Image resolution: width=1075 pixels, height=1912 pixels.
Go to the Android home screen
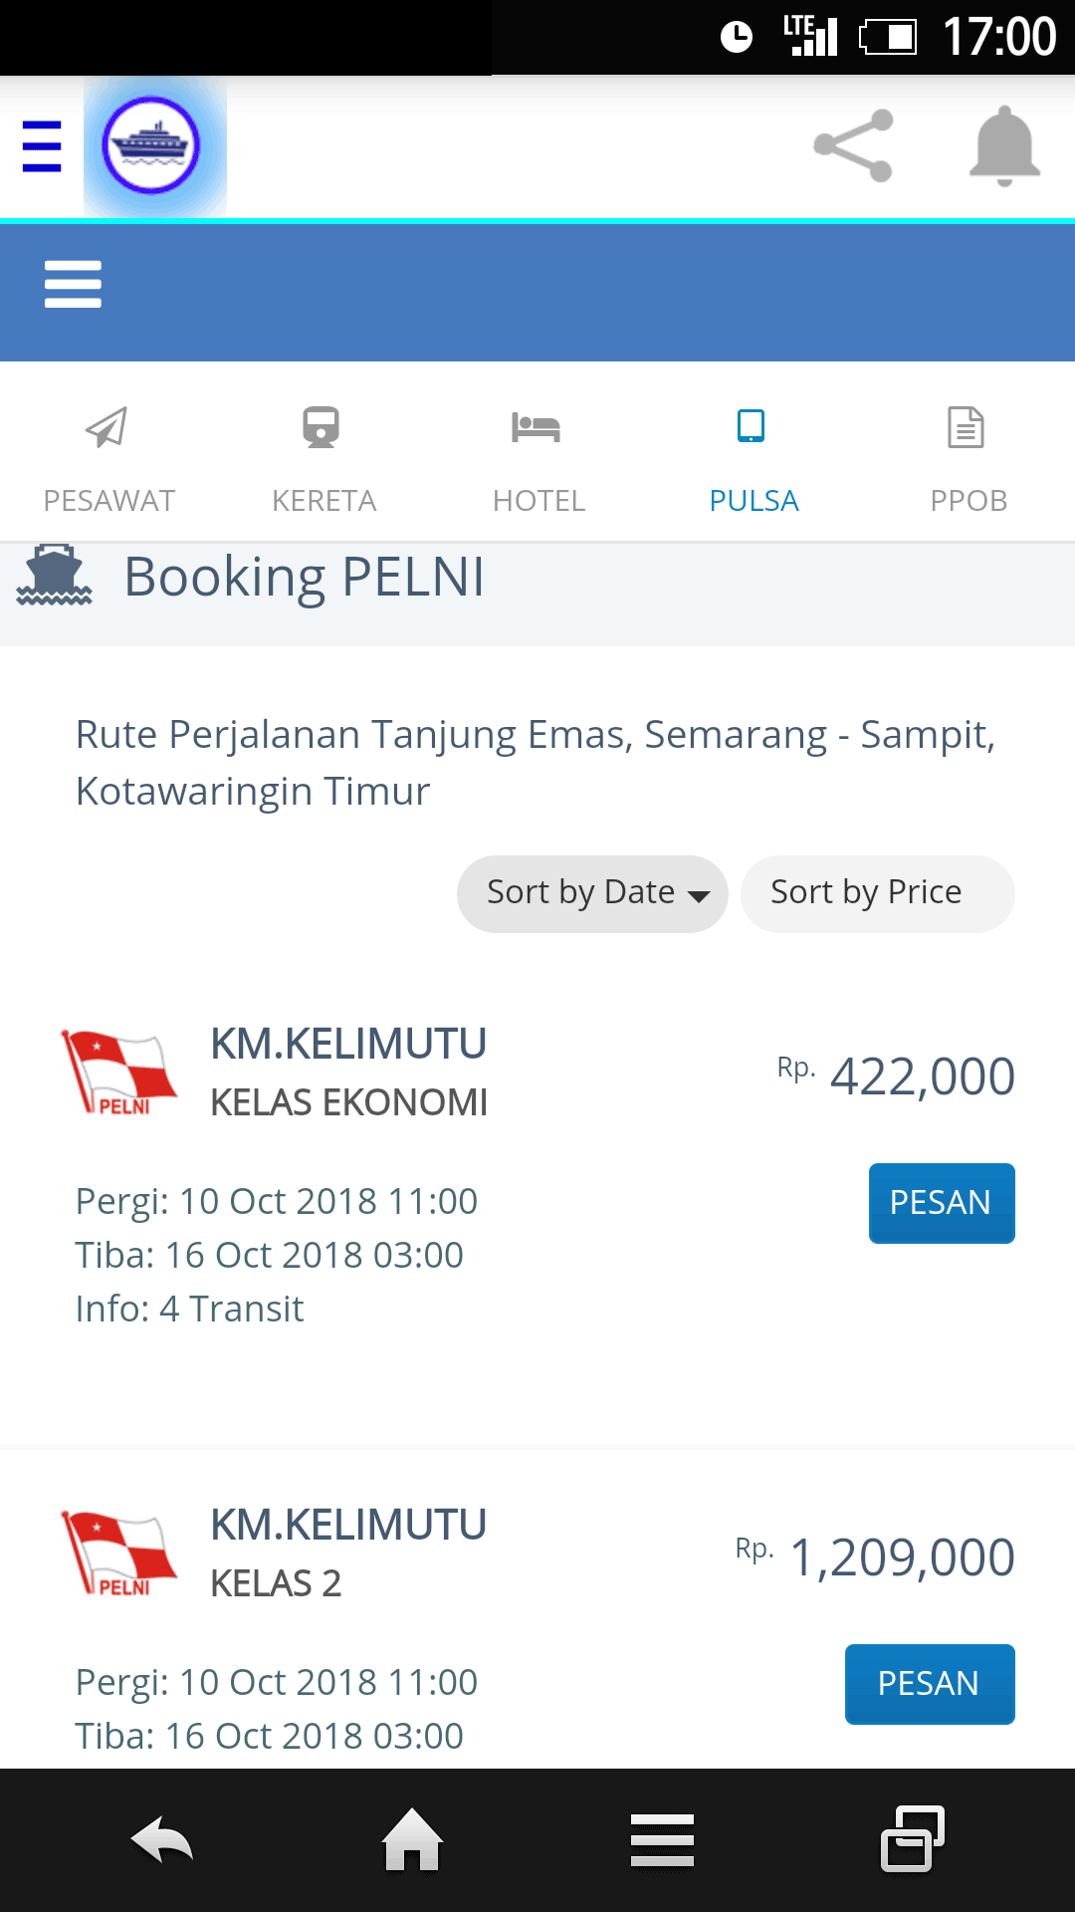(x=412, y=1839)
